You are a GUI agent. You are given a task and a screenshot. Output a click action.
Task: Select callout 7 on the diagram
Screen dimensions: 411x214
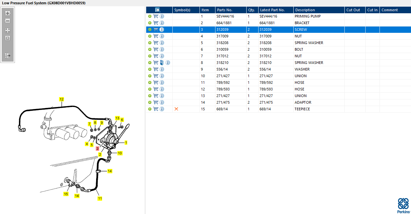click(x=89, y=124)
